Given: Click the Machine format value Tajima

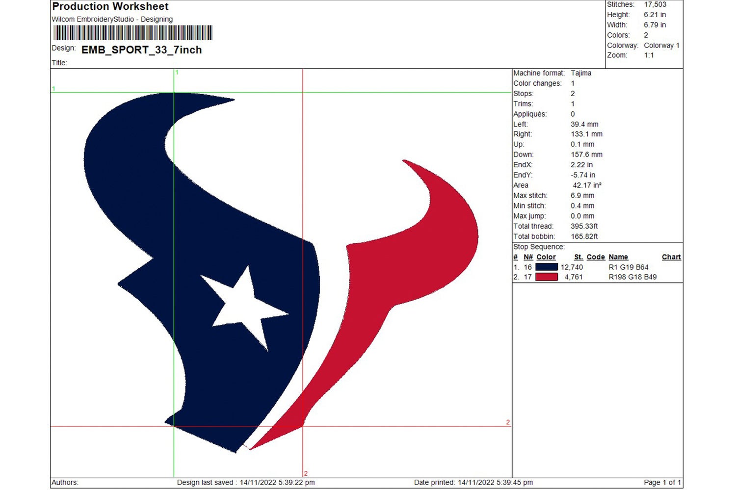Looking at the screenshot, I should [x=581, y=73].
